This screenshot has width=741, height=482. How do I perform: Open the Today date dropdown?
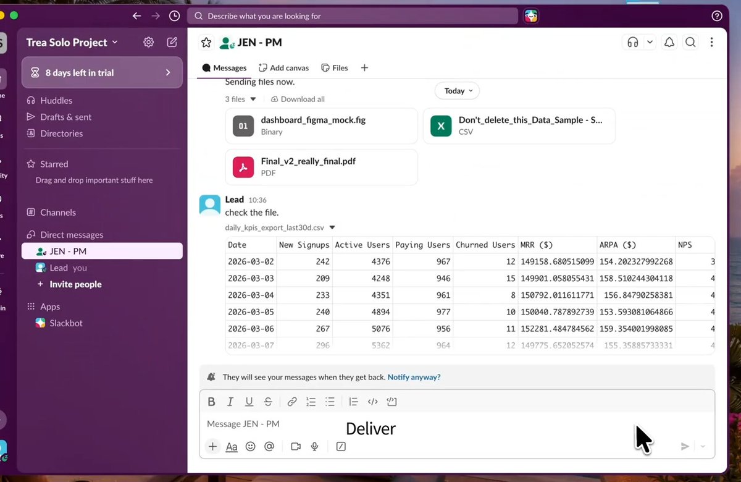click(x=457, y=91)
